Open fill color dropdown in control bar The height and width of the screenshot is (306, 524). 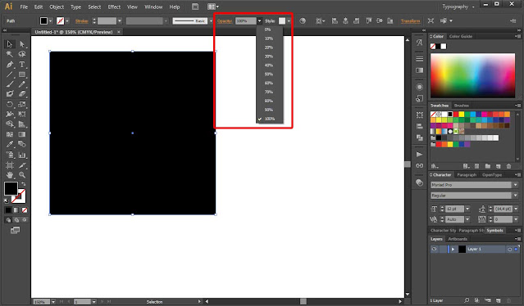coord(51,21)
